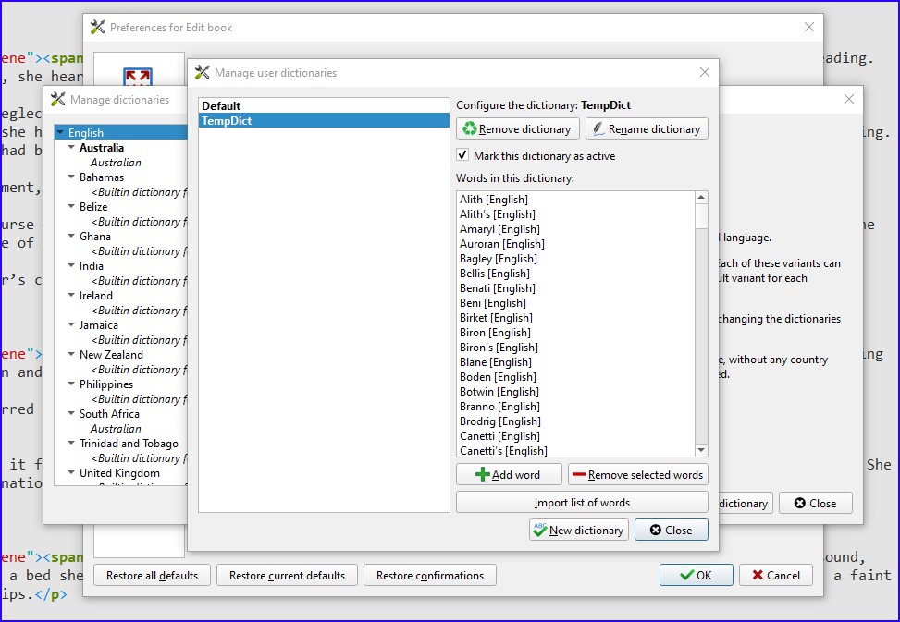
Task: Collapse the Australia tree node
Action: pos(71,147)
